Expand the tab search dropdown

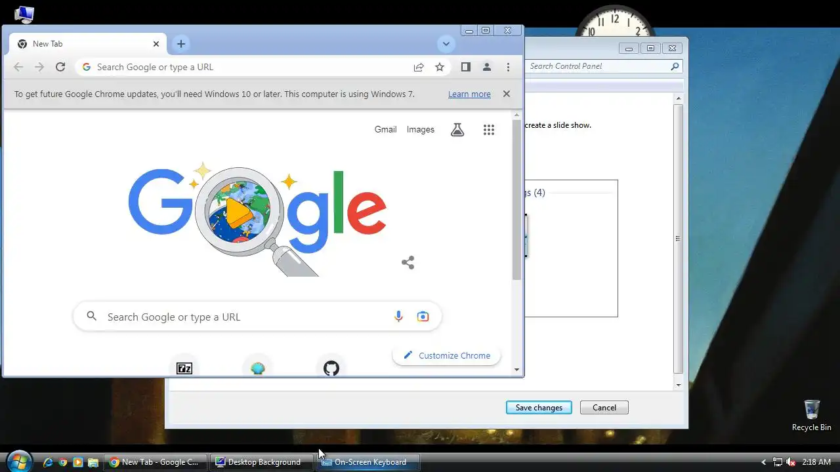[446, 44]
